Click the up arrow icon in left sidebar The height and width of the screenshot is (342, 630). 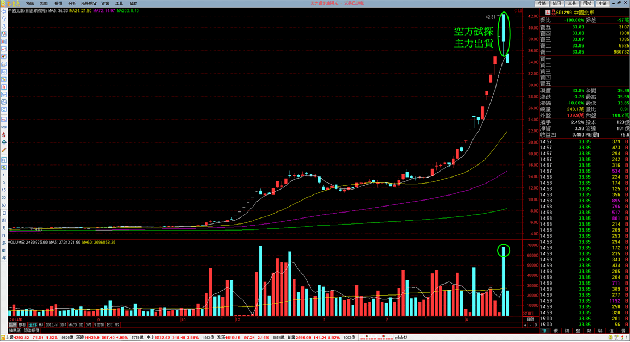4,19
